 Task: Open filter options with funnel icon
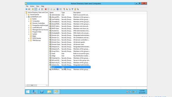point(72,9)
